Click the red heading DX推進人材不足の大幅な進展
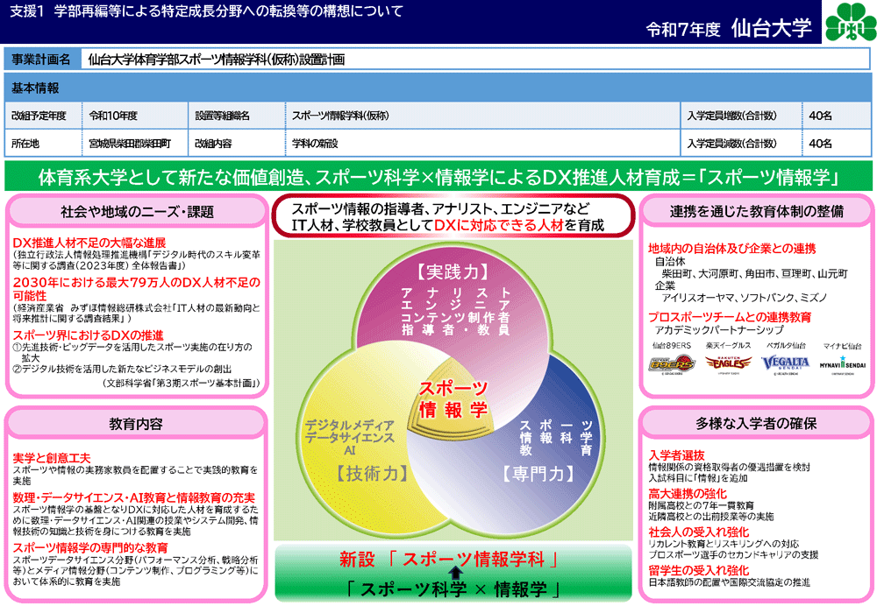Image resolution: width=877 pixels, height=606 pixels. point(89,242)
